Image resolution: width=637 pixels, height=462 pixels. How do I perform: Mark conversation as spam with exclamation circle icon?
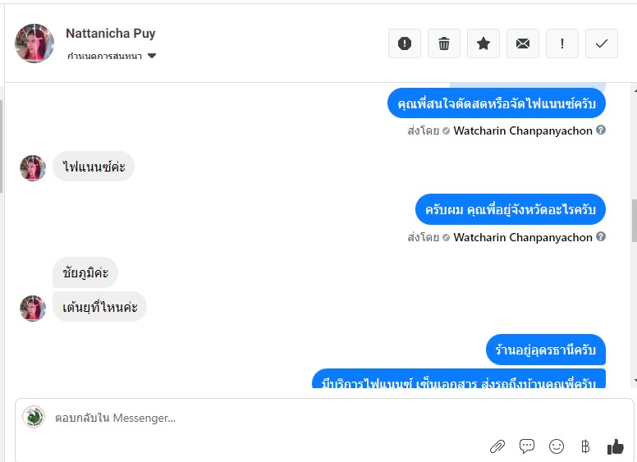(x=404, y=43)
